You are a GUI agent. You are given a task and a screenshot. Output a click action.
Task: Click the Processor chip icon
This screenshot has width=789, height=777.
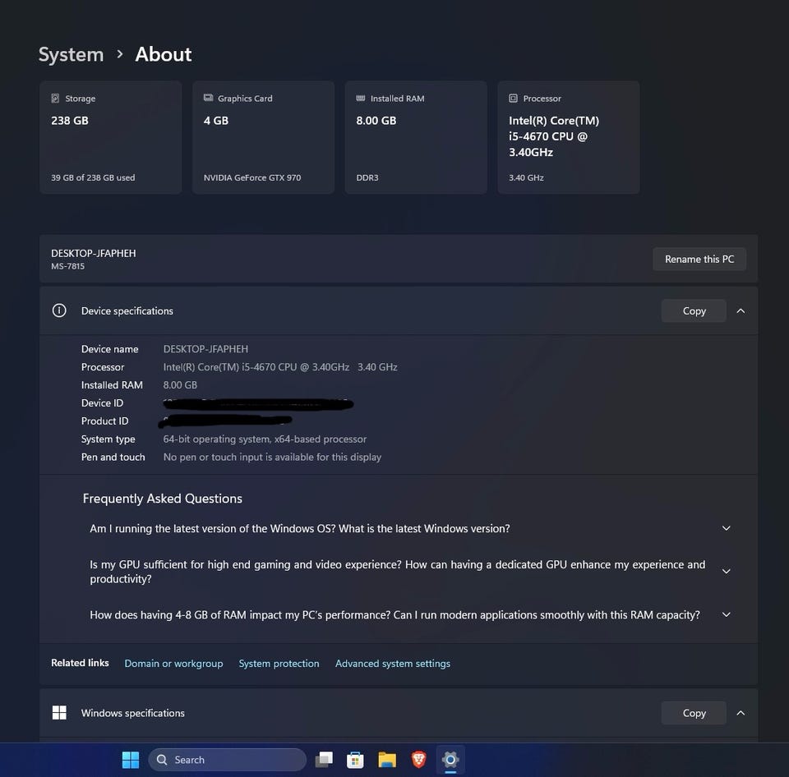point(513,98)
